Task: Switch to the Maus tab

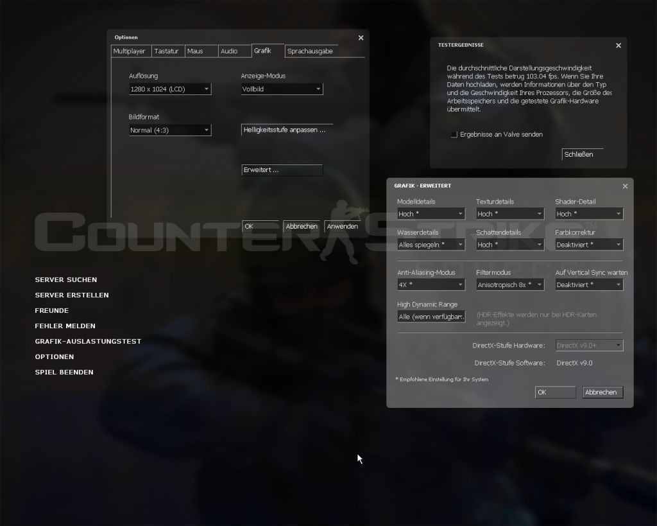Action: 201,51
